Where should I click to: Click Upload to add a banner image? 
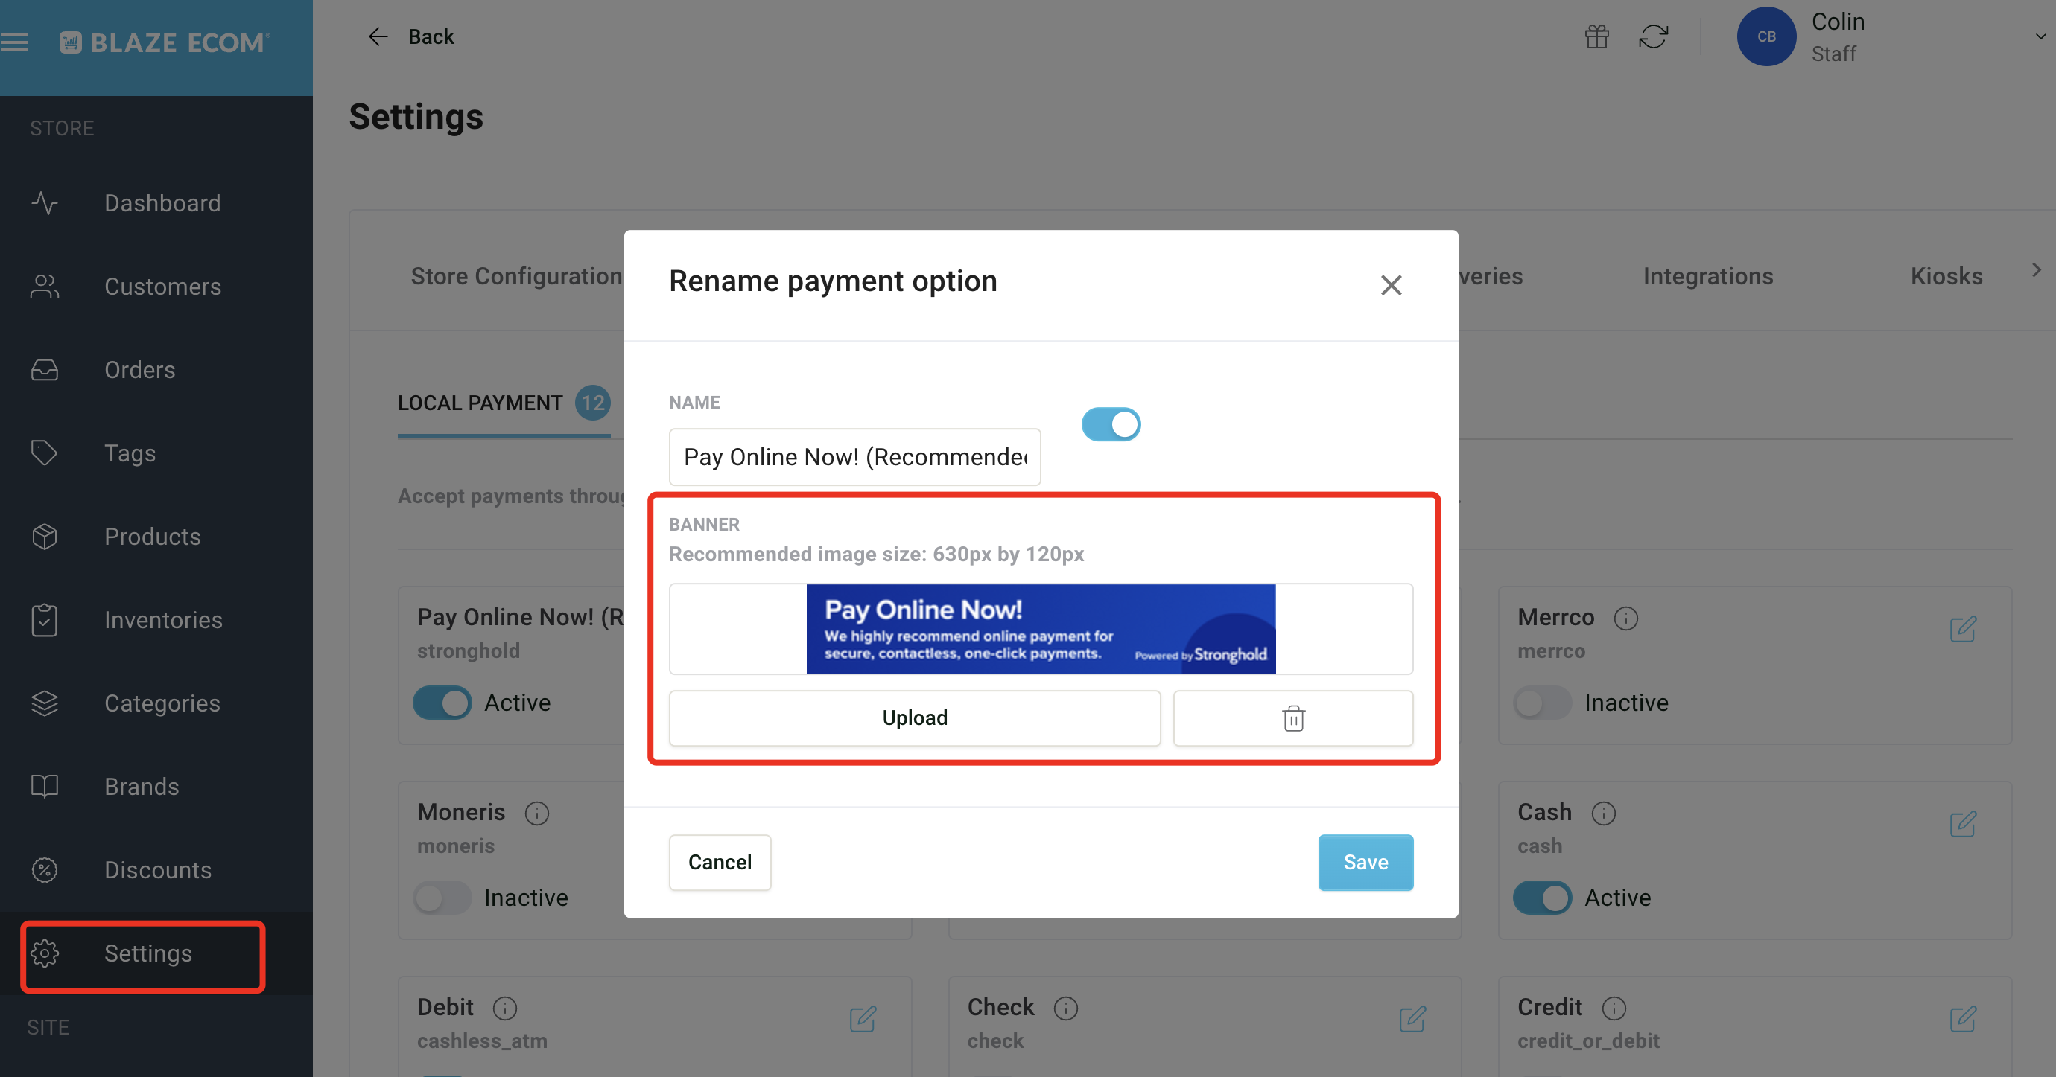click(x=913, y=717)
